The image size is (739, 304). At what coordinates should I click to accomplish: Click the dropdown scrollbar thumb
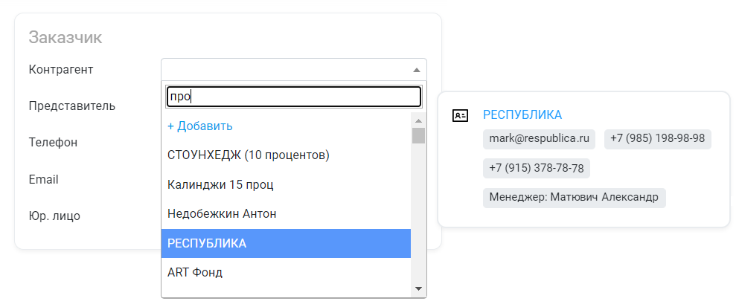[x=418, y=135]
